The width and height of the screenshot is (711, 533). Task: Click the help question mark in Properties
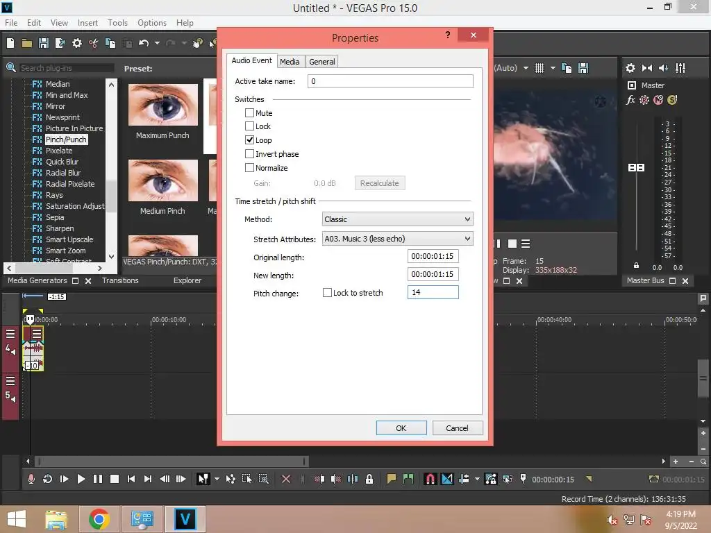(448, 35)
